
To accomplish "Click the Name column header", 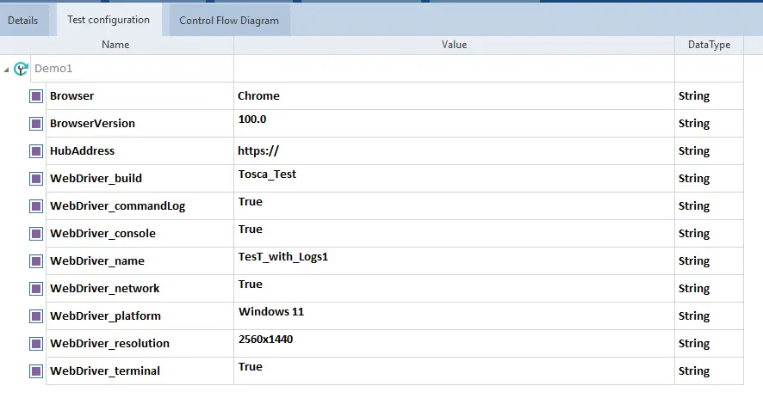I will point(115,45).
